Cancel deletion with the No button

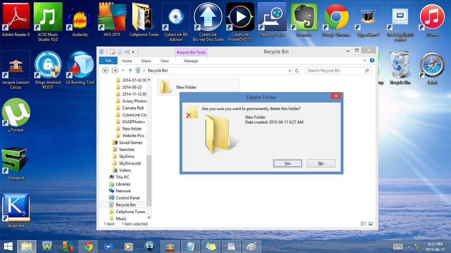321,163
